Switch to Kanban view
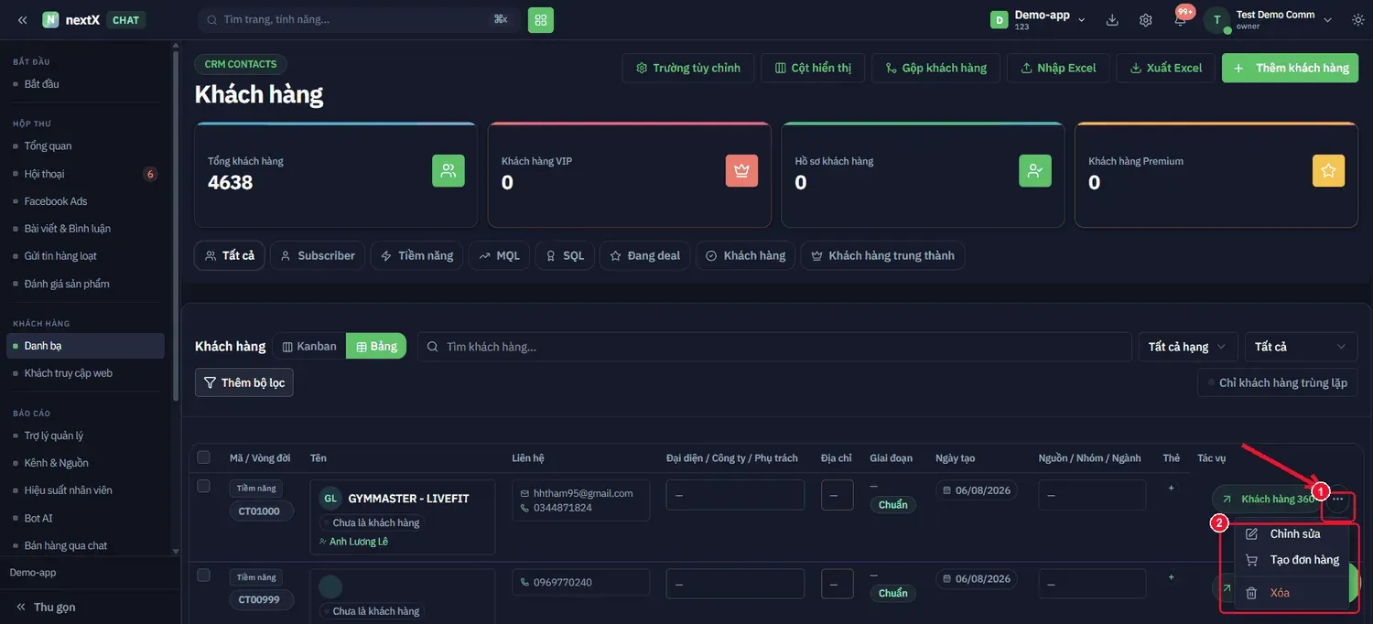 [x=309, y=346]
